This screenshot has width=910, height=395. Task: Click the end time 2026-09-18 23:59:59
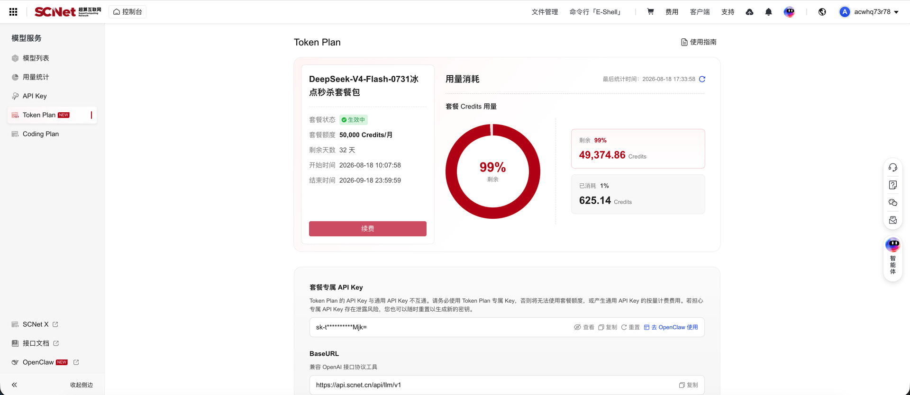[x=370, y=180]
